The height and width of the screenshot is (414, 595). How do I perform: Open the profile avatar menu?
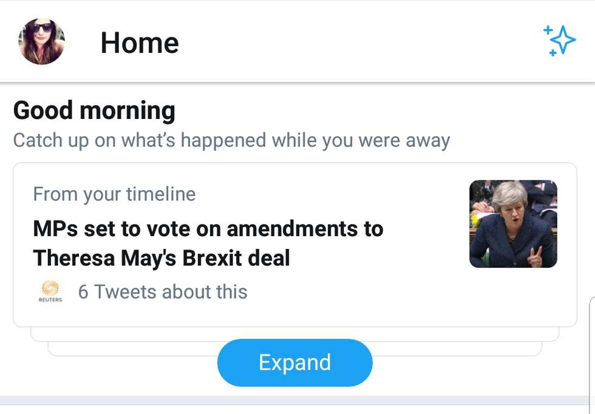(x=41, y=41)
